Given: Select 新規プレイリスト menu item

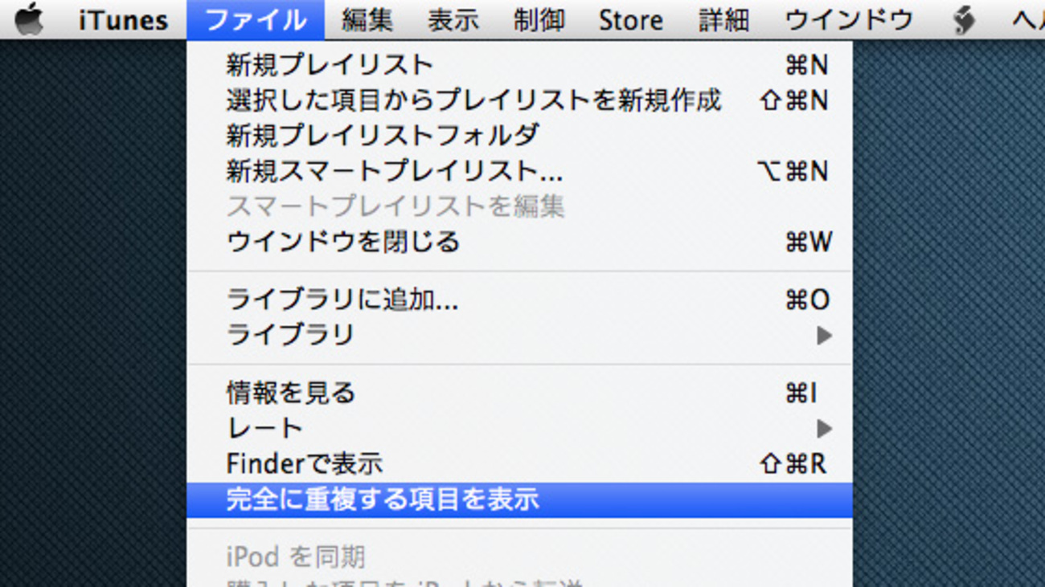Looking at the screenshot, I should pos(519,65).
